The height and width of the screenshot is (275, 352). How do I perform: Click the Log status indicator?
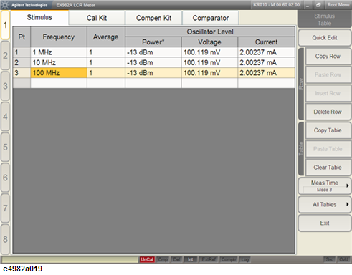[x=245, y=259]
